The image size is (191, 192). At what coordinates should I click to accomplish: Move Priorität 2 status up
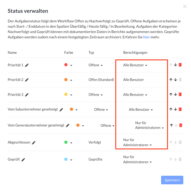tap(171, 80)
